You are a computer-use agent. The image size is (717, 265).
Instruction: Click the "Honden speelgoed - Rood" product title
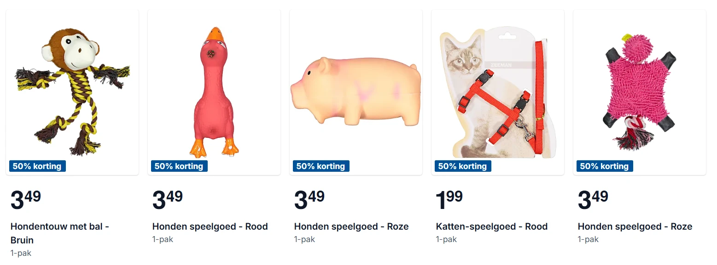(210, 226)
